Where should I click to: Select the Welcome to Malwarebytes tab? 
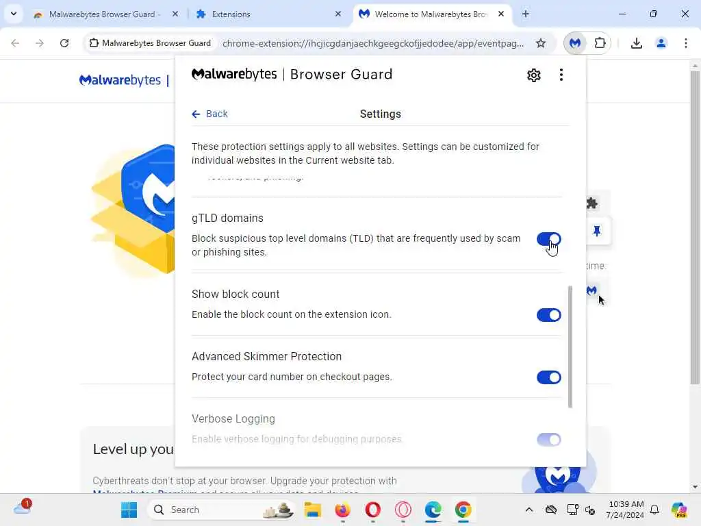pyautogui.click(x=430, y=14)
